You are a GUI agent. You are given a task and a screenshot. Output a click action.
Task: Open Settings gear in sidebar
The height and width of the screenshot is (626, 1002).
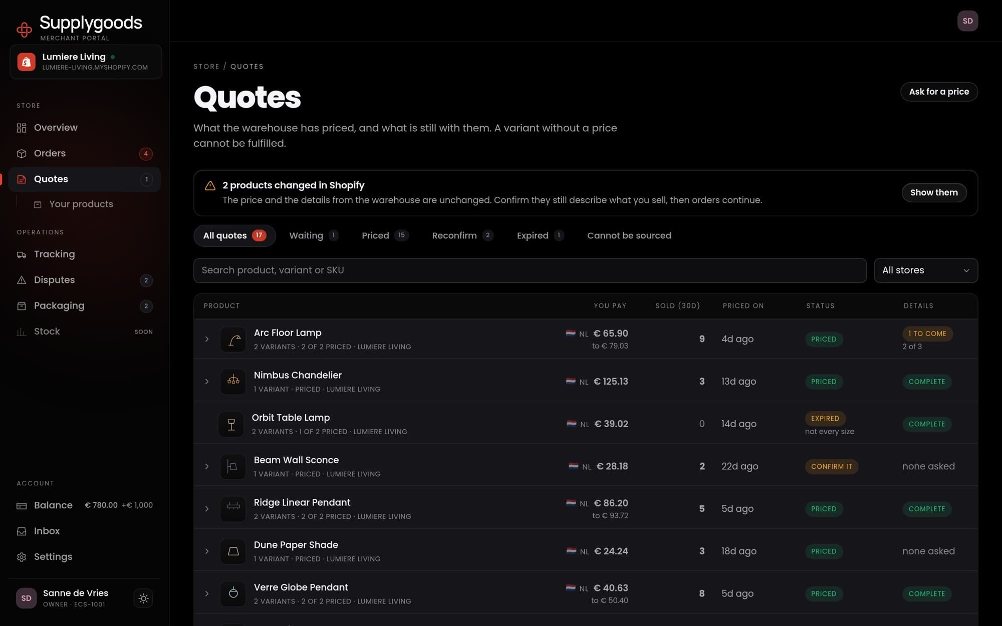22,557
